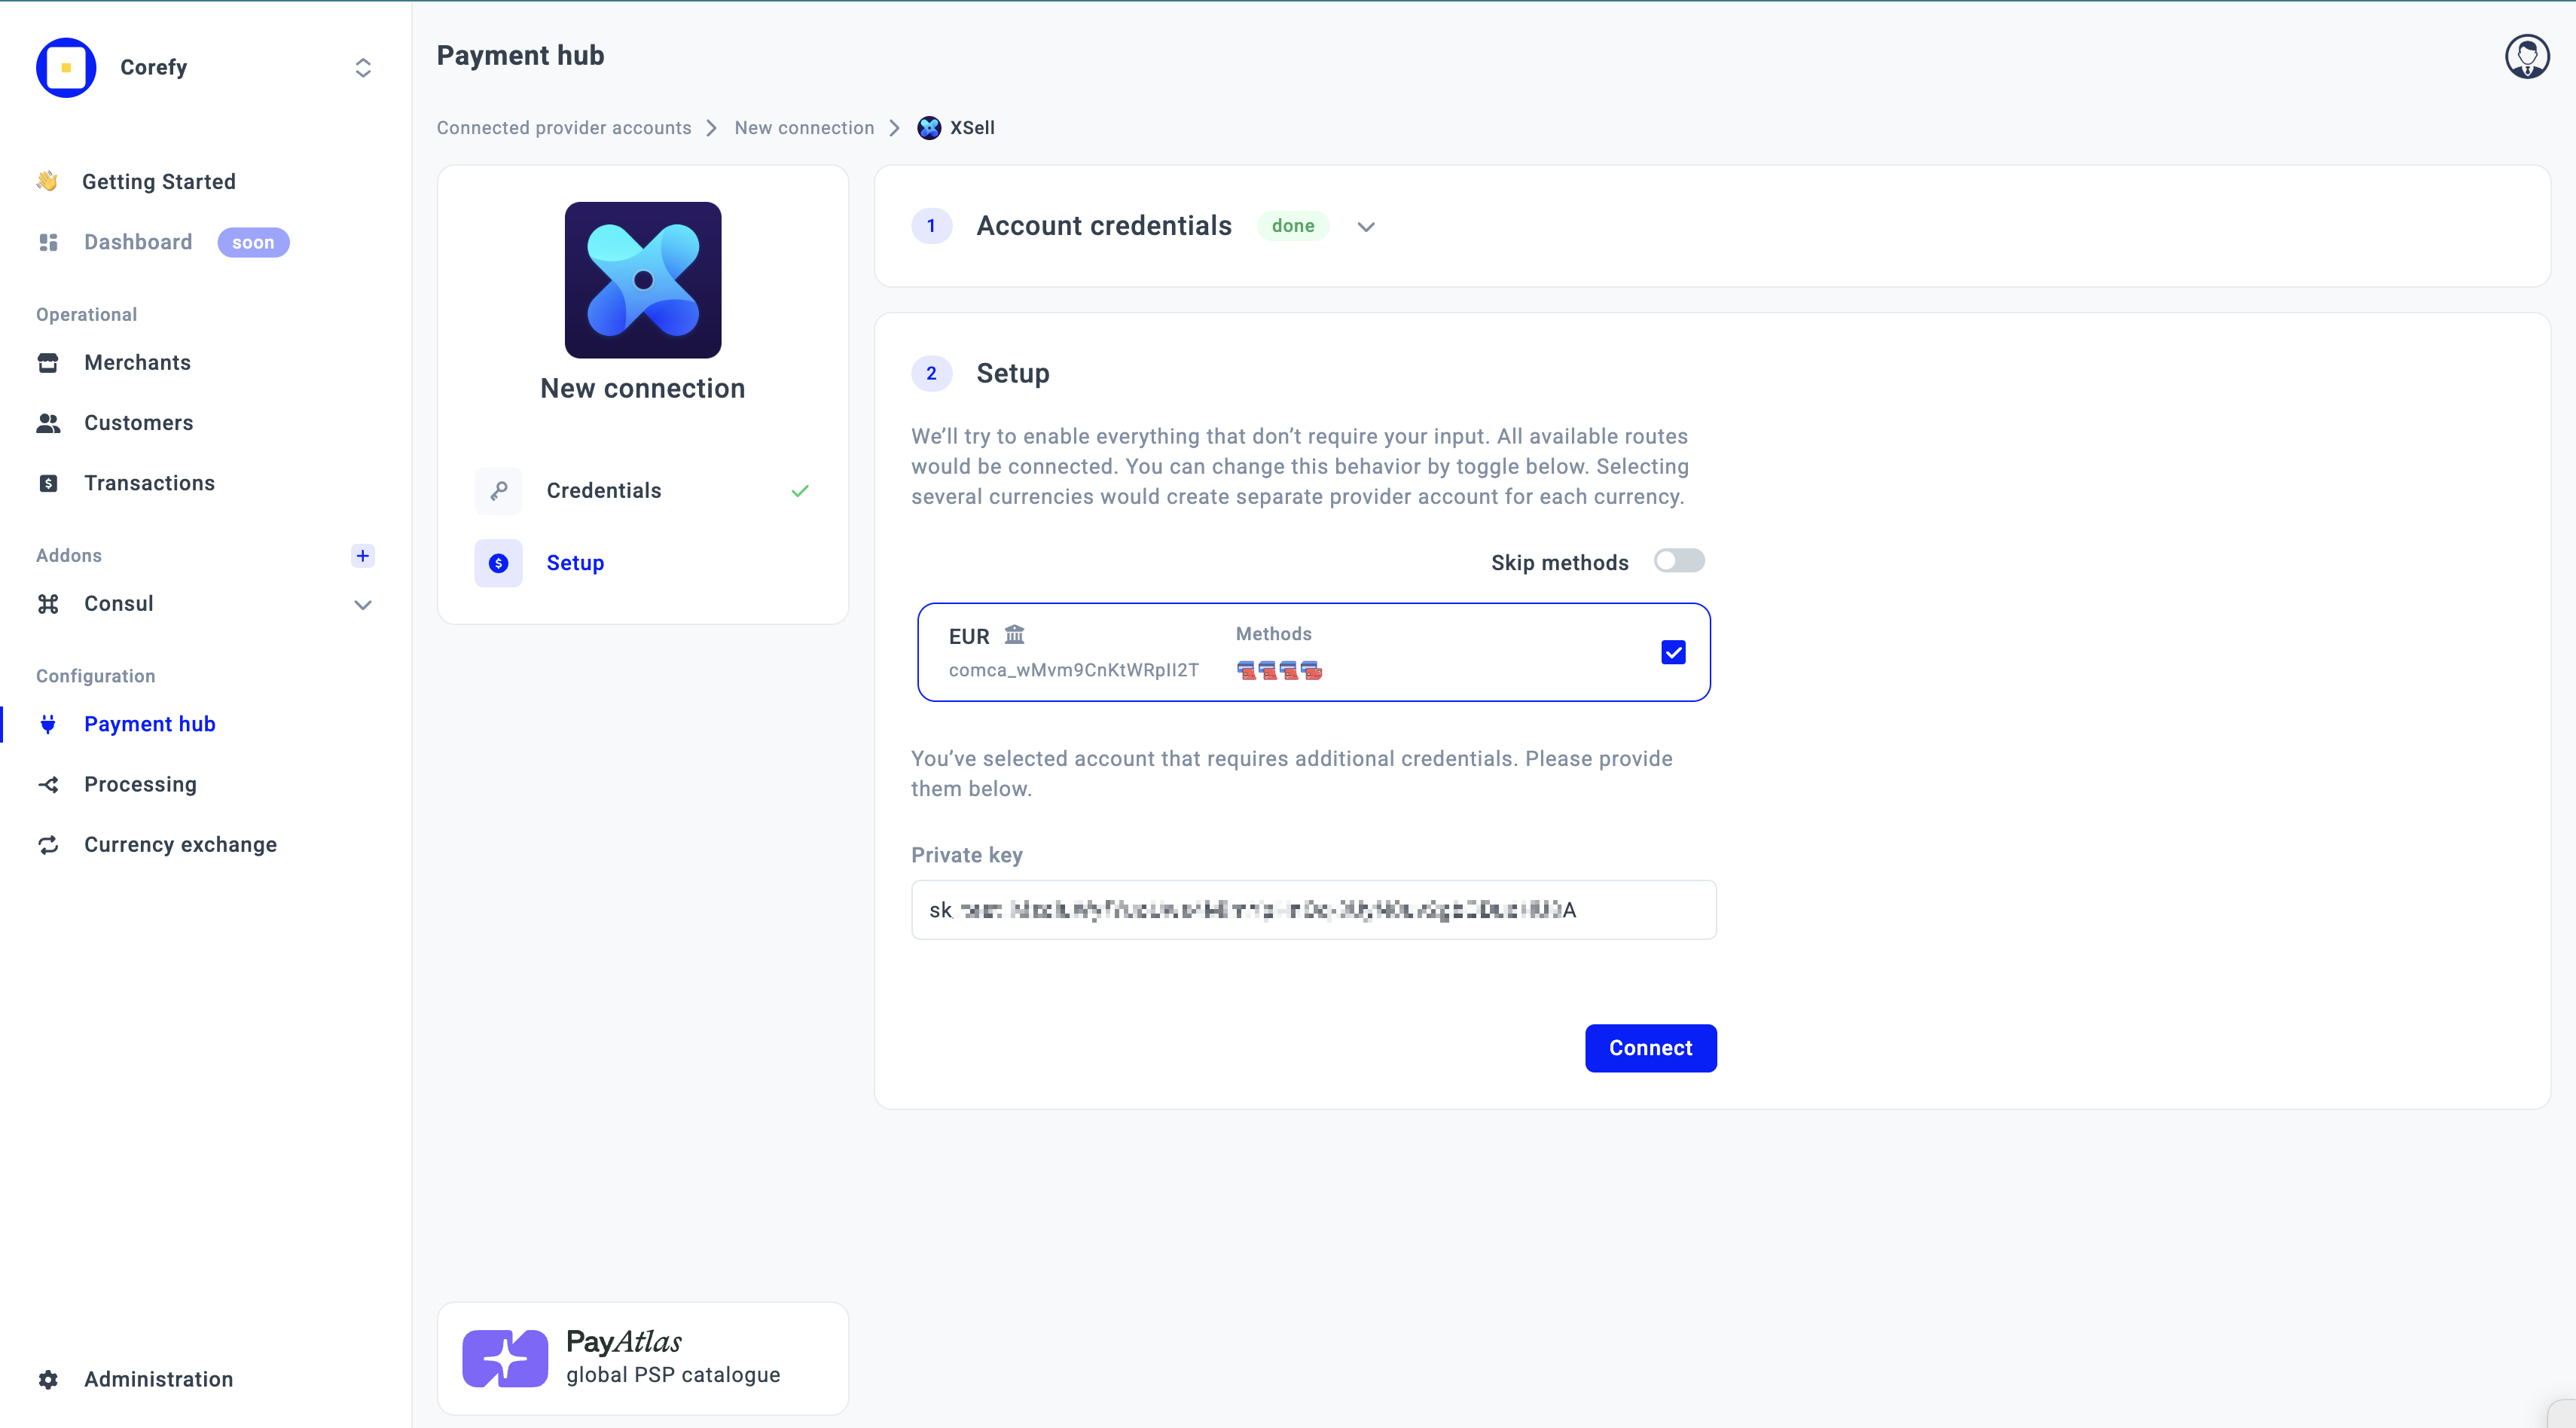
Task: Click the payment methods icons under Methods
Action: pyautogui.click(x=1279, y=670)
